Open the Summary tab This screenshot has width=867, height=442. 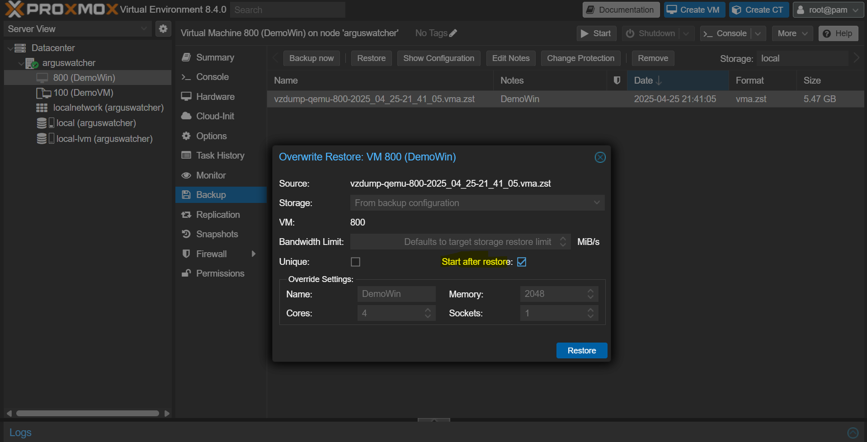click(x=221, y=57)
